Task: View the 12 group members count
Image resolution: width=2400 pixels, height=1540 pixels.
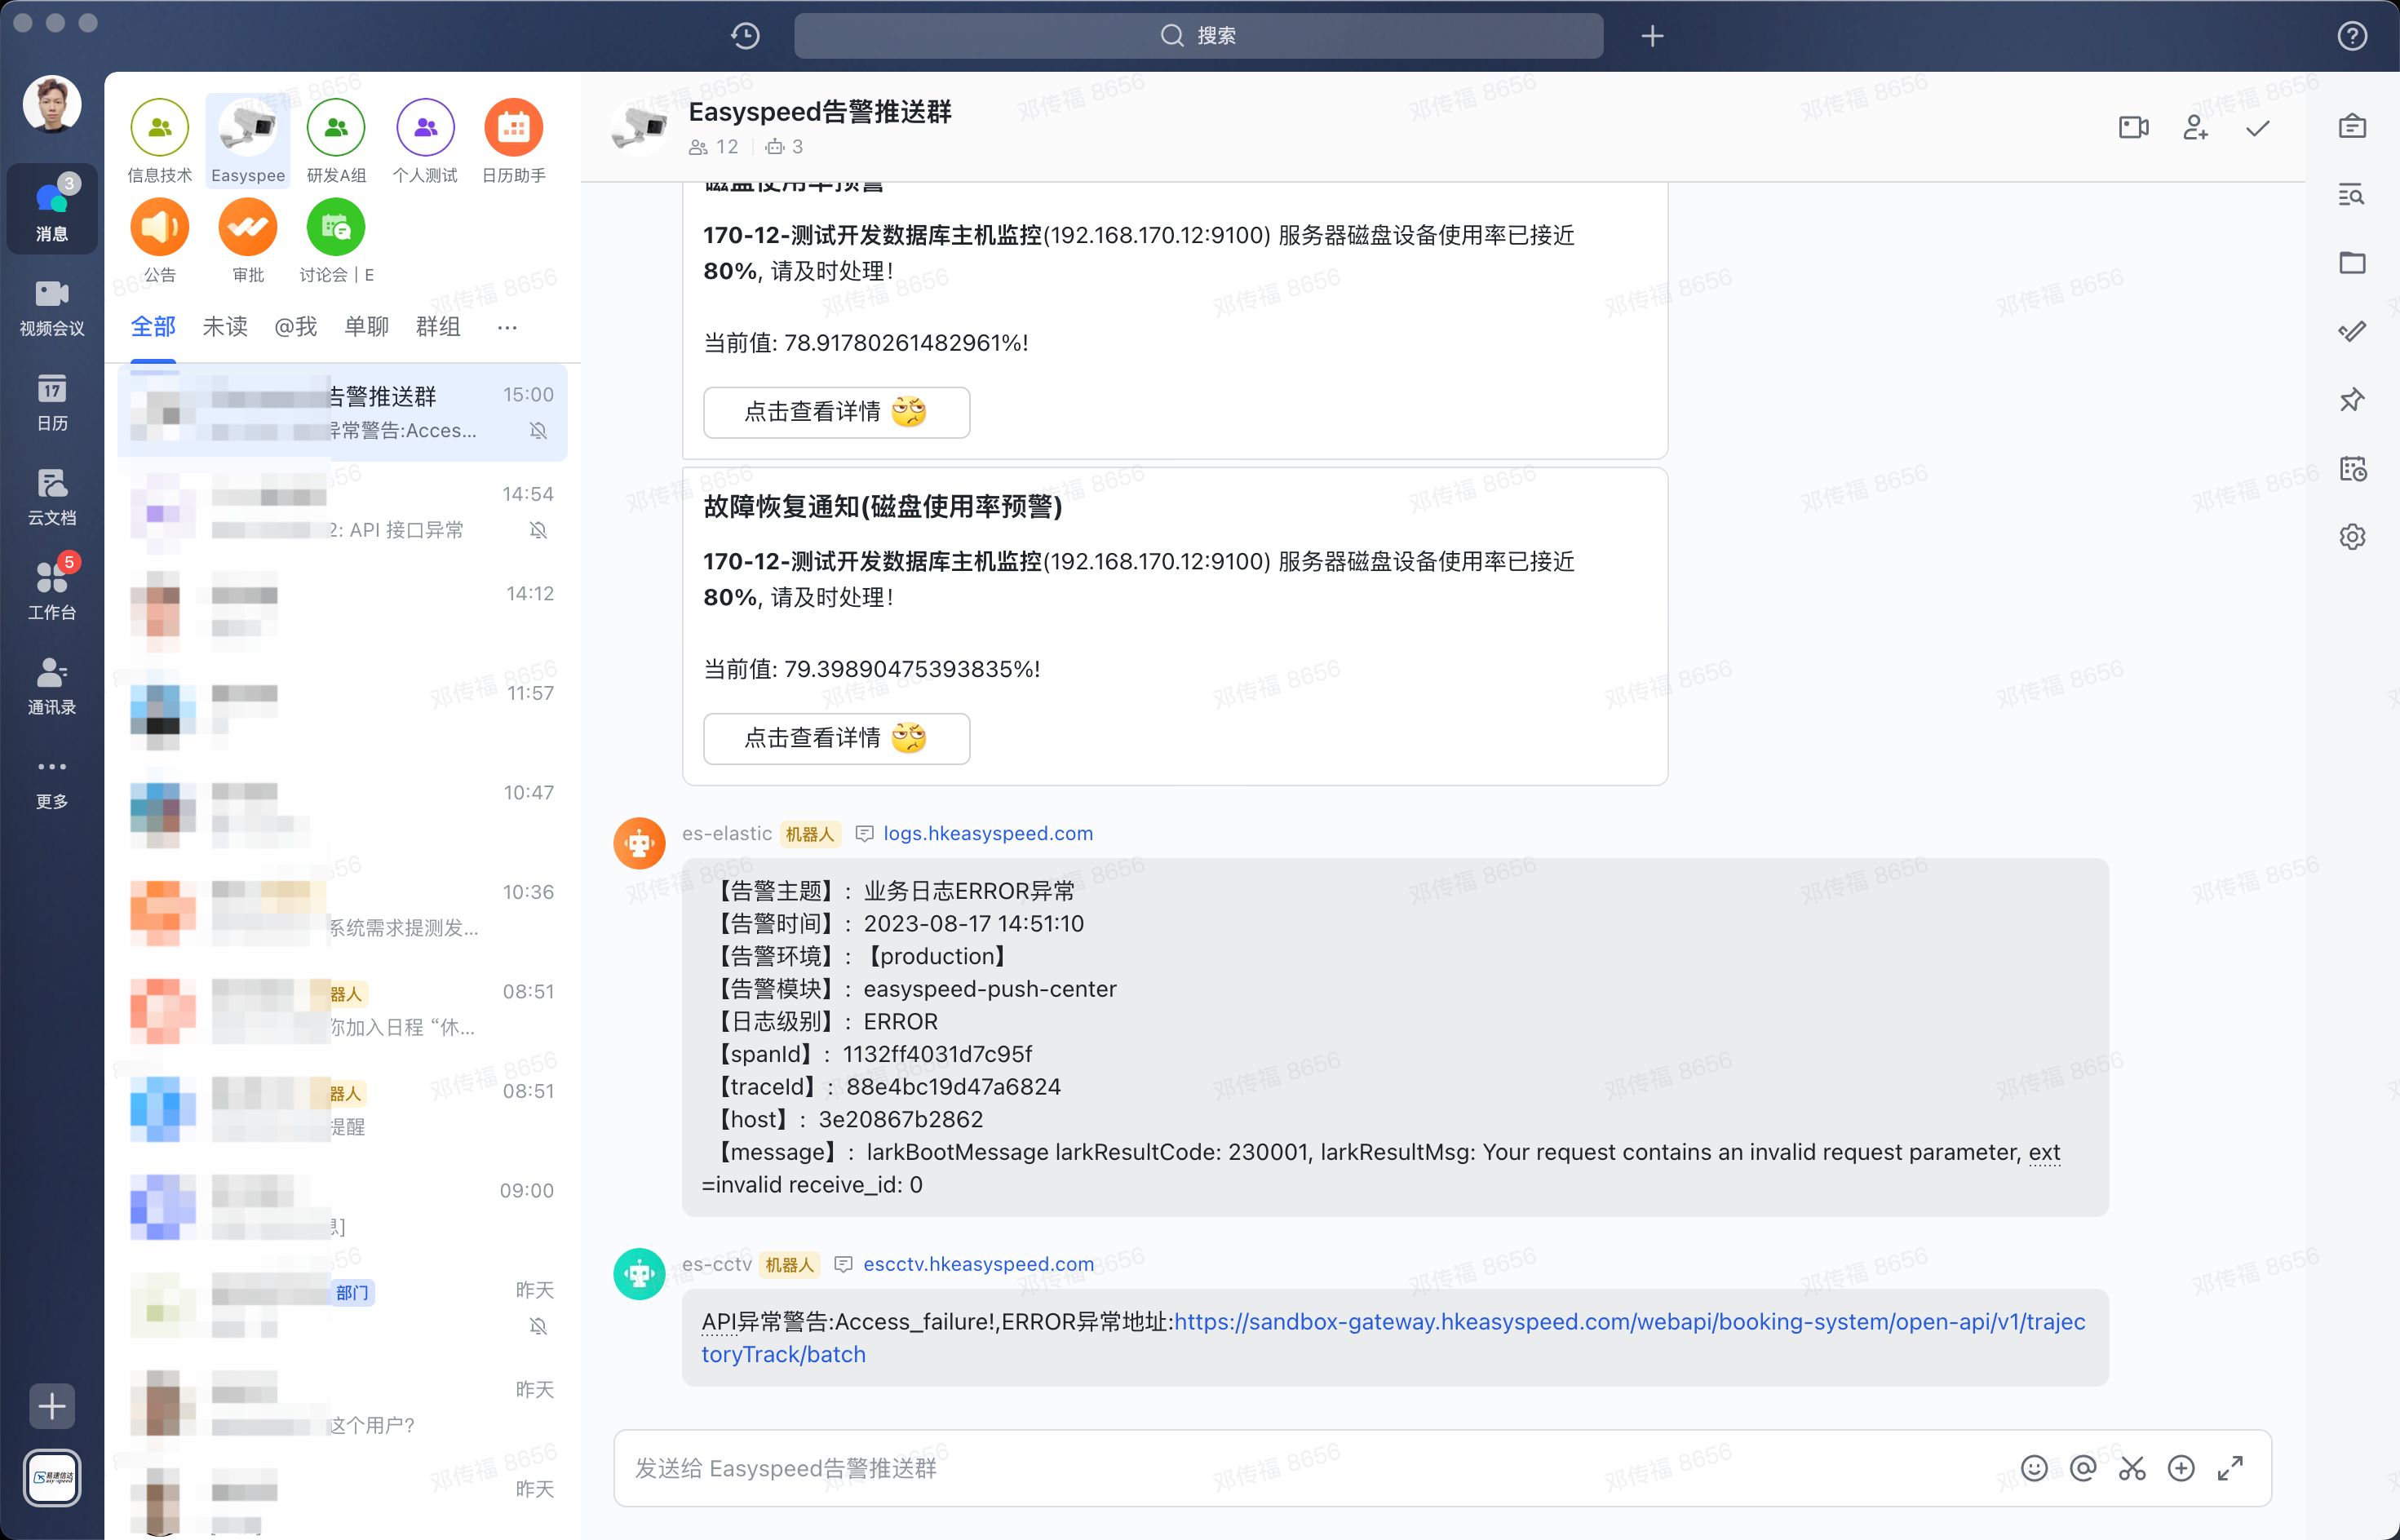Action: pos(714,147)
